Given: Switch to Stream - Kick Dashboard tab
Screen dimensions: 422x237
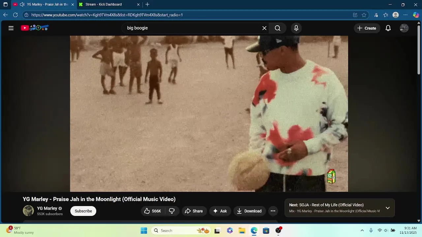Looking at the screenshot, I should [x=104, y=4].
